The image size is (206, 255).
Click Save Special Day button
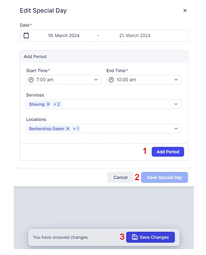point(164,177)
